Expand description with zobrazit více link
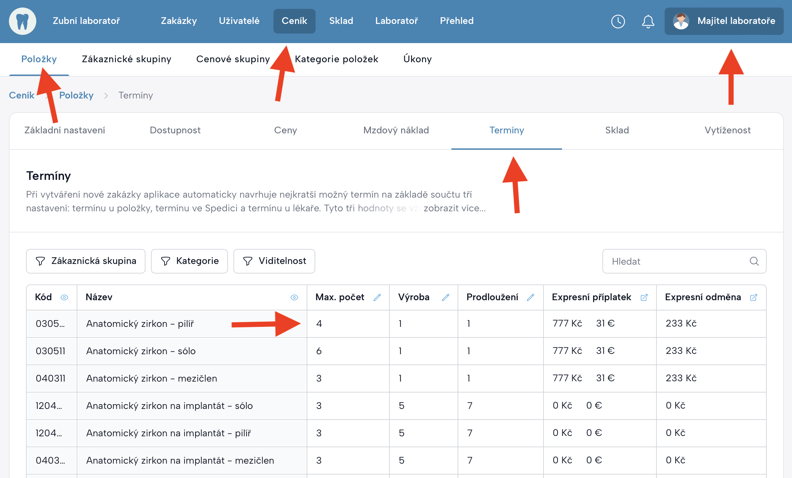This screenshot has height=478, width=792. [455, 208]
